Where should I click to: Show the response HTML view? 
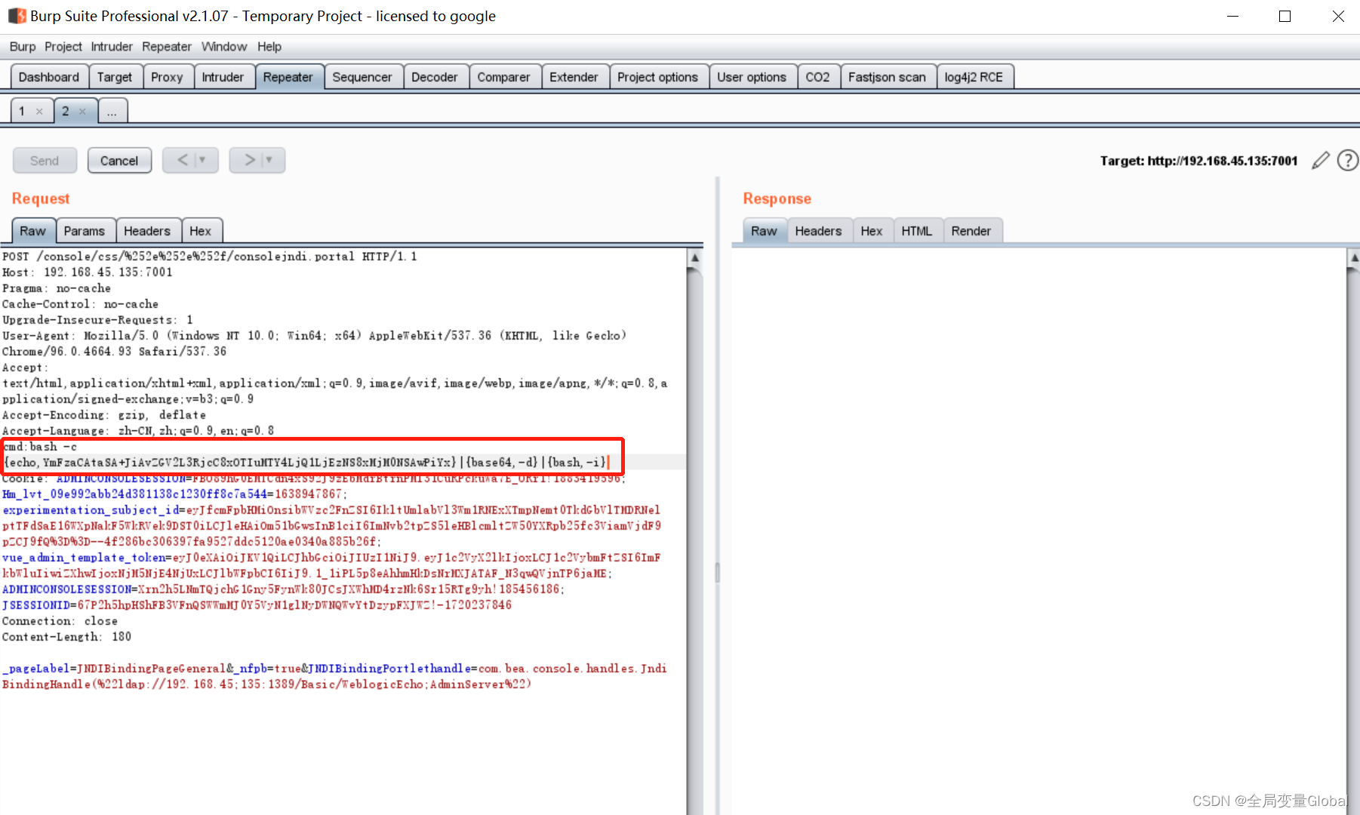pos(917,231)
